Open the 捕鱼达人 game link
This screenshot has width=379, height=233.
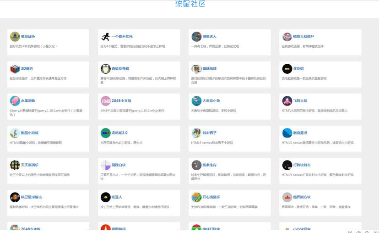[x=209, y=37]
